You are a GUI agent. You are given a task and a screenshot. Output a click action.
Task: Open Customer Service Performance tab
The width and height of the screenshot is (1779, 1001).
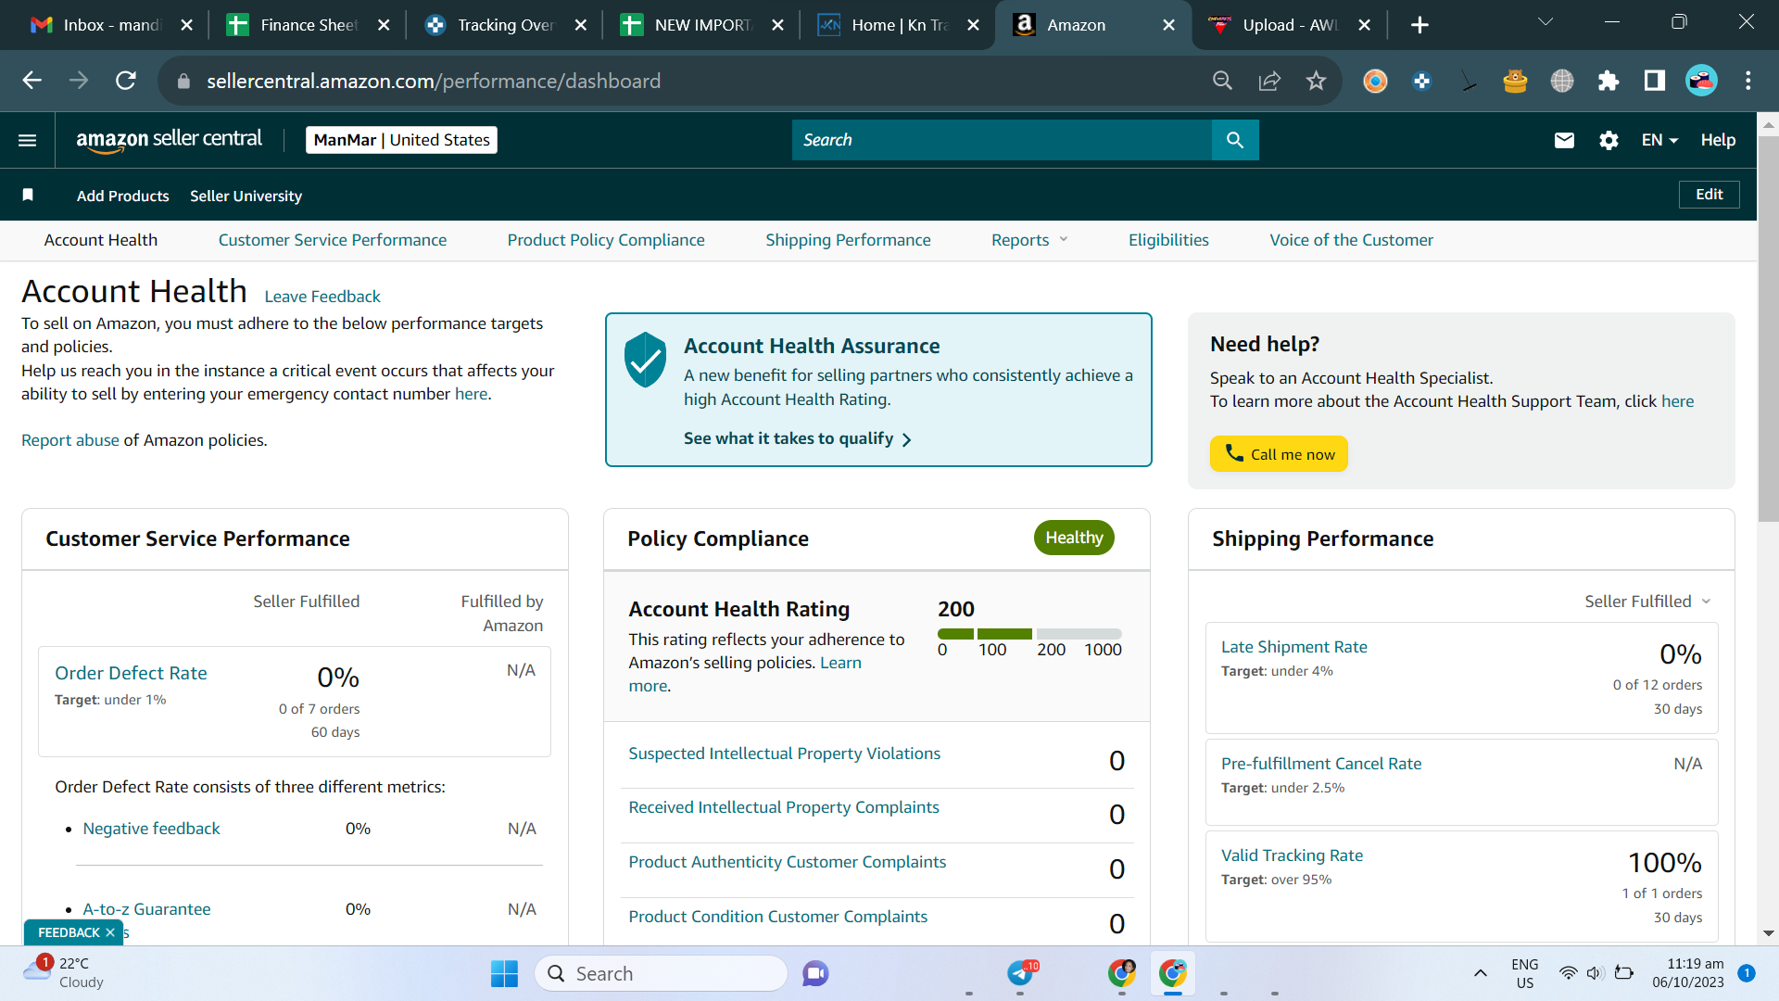tap(333, 240)
